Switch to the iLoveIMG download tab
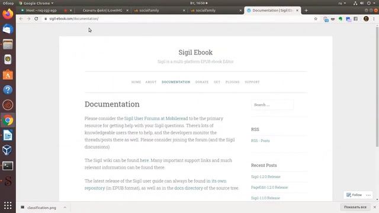379x213 pixels. 102,11
